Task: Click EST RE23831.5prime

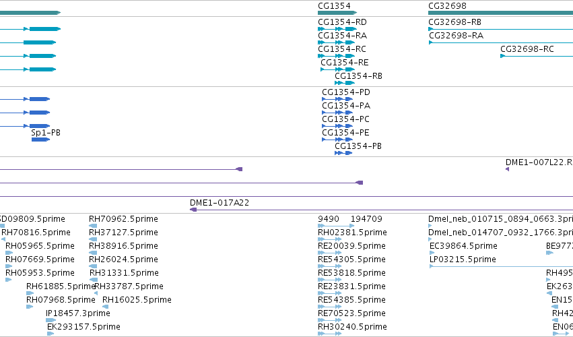Action: (x=351, y=286)
